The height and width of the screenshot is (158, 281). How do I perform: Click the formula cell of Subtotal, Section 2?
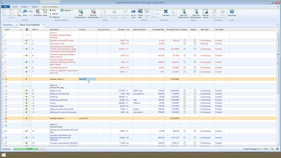pos(87,118)
